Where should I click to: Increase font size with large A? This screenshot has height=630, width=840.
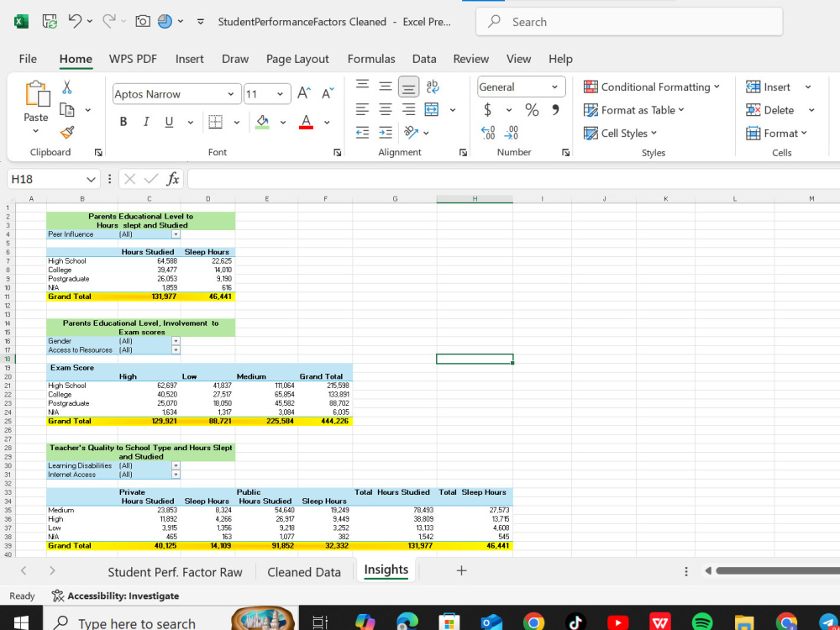(304, 93)
